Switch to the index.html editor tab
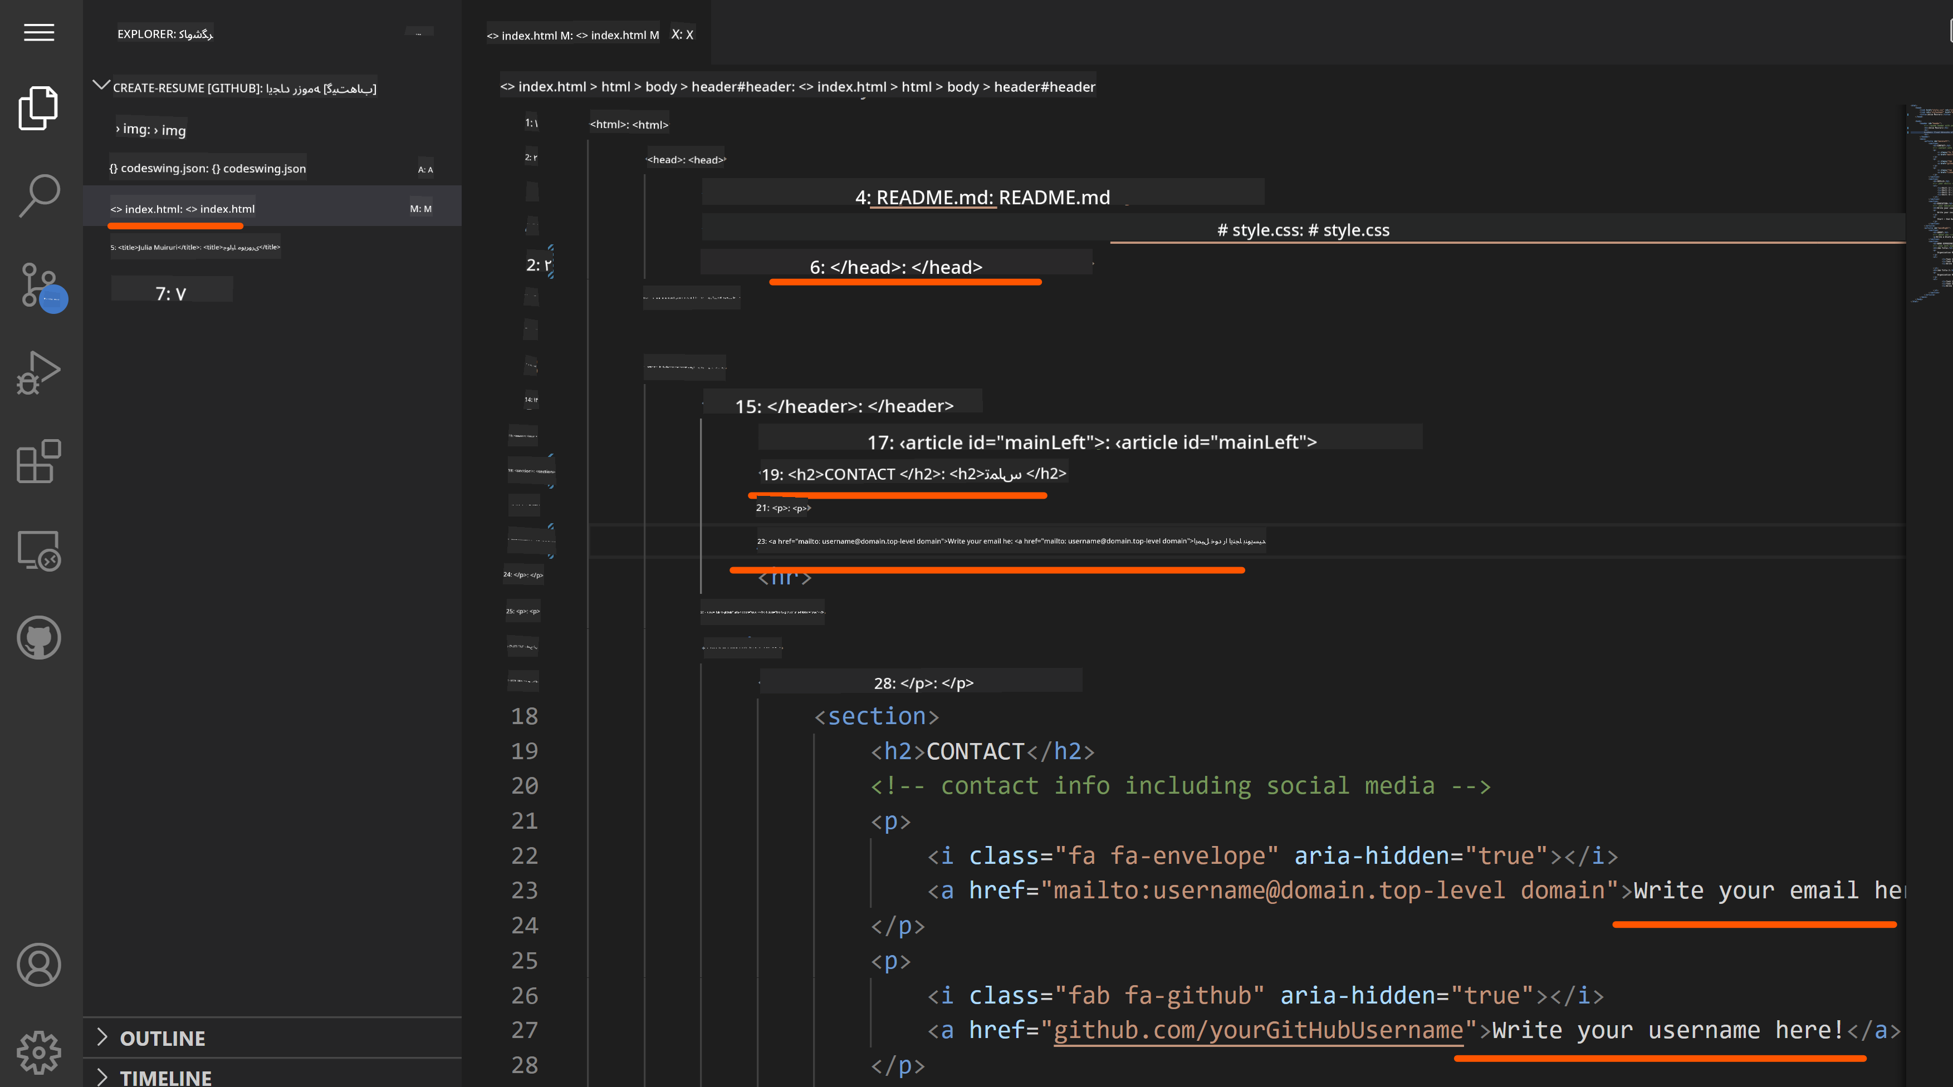Image resolution: width=1953 pixels, height=1087 pixels. click(x=572, y=35)
